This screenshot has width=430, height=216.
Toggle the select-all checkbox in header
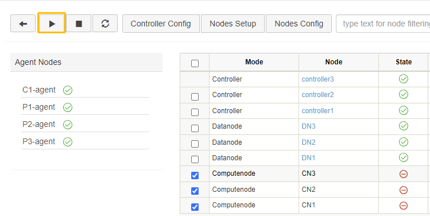point(195,63)
